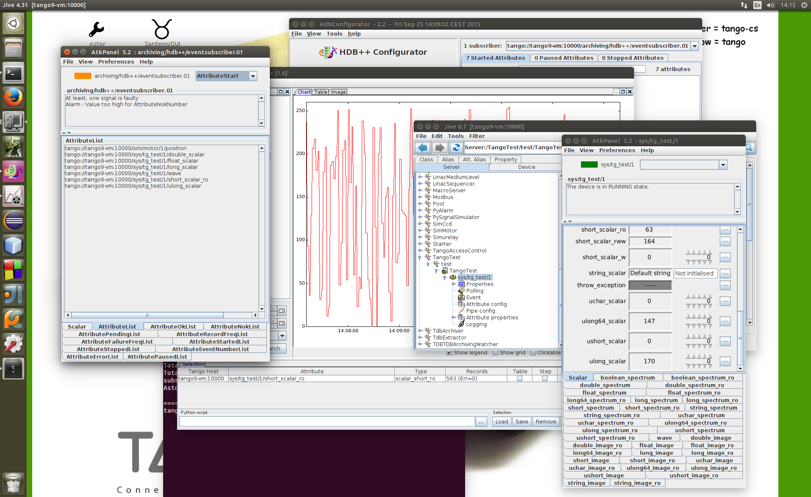Open the JI (Jive) icon in the dock
Image resolution: width=811 pixels, height=497 pixels.
[x=13, y=295]
